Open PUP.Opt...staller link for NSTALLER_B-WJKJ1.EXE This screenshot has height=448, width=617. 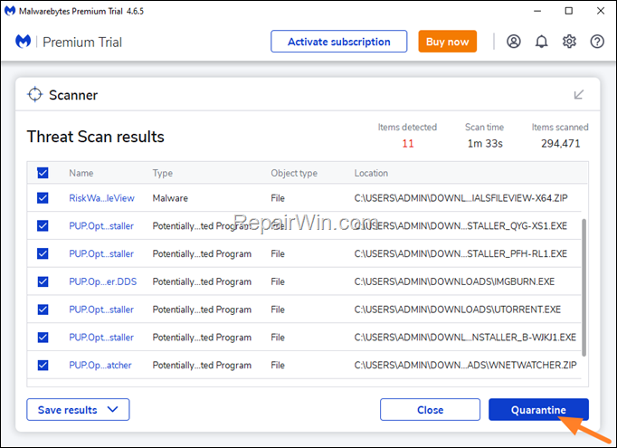coord(101,338)
